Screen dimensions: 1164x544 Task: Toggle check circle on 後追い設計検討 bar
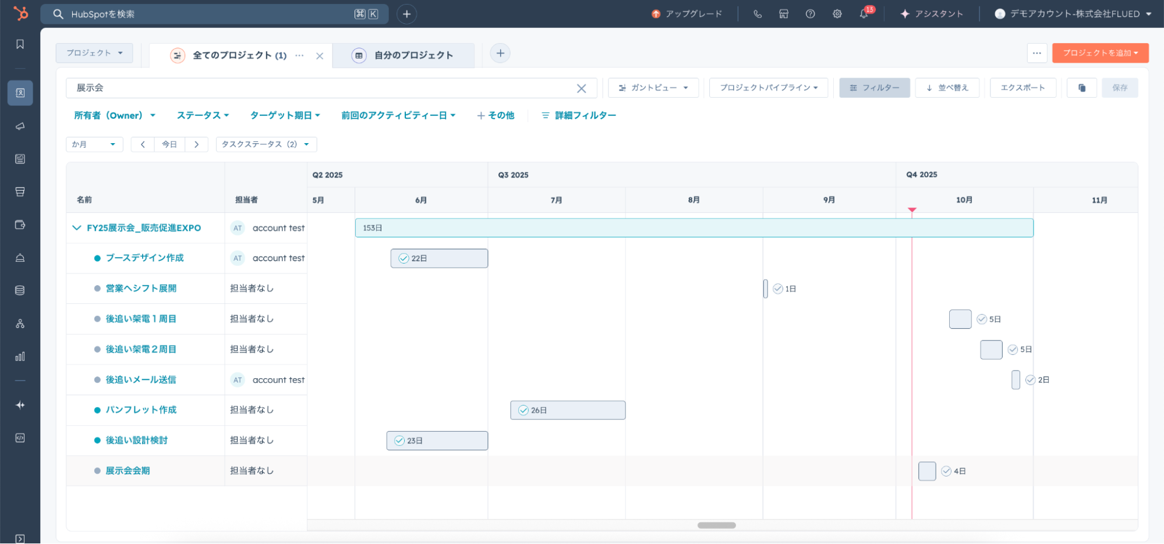pos(399,440)
